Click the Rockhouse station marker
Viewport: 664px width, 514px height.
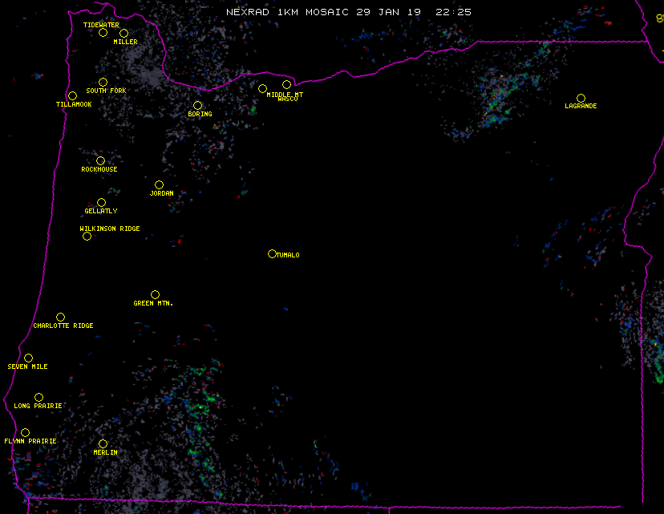tap(100, 160)
